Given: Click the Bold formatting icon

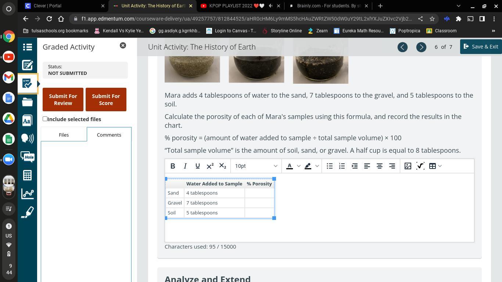Looking at the screenshot, I should point(173,166).
